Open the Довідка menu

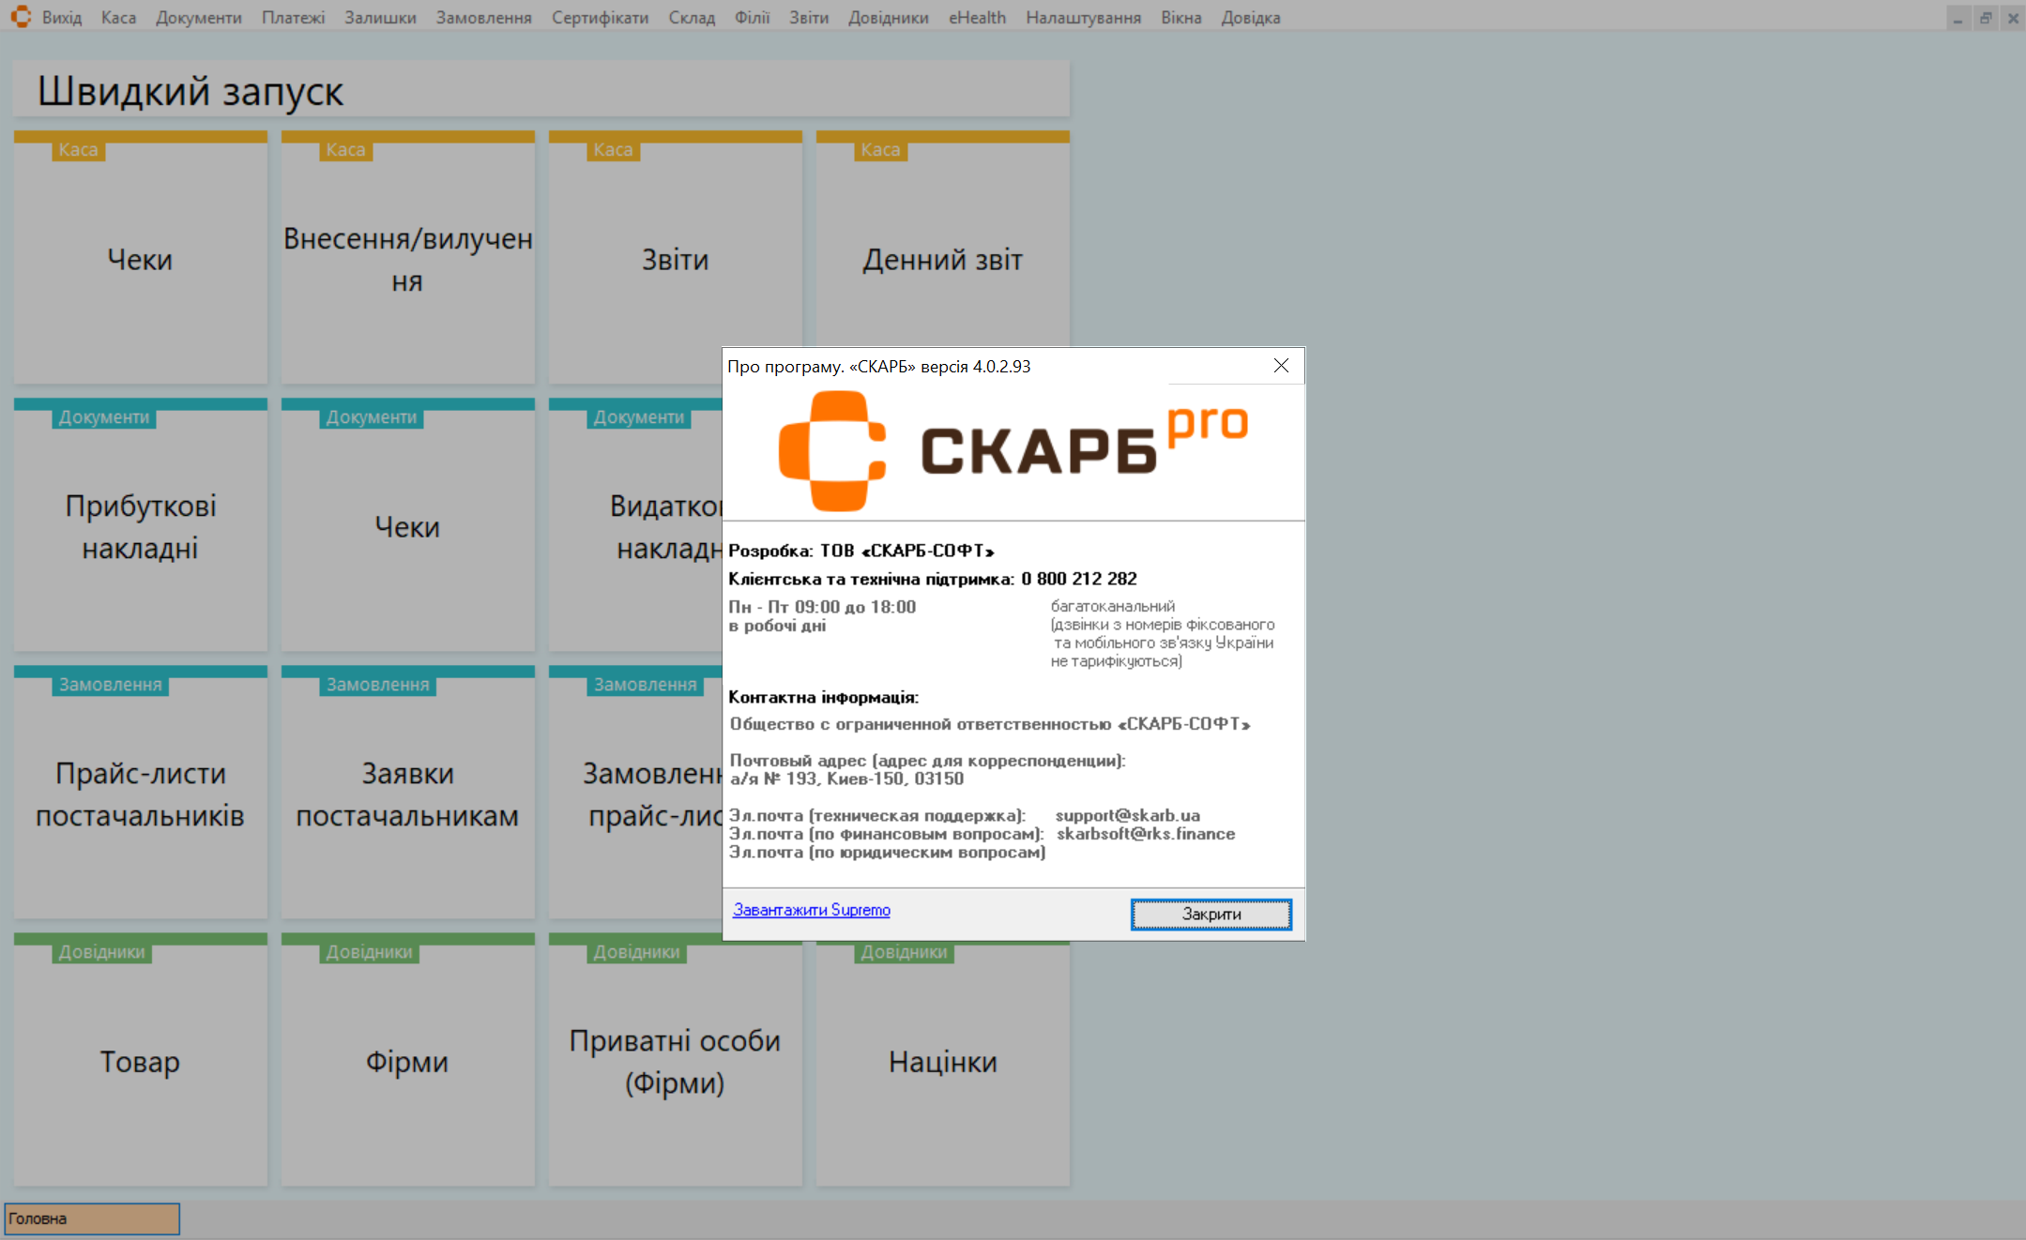tap(1250, 18)
